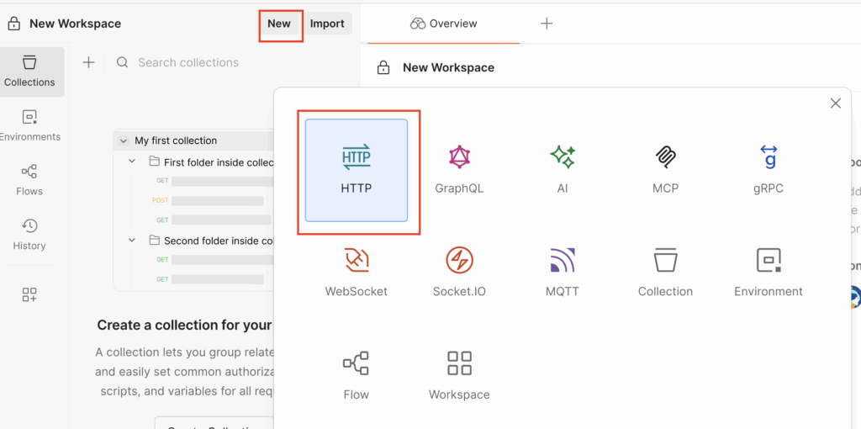Click the configure sidebar grid-plus icon
The width and height of the screenshot is (861, 429).
point(29,294)
